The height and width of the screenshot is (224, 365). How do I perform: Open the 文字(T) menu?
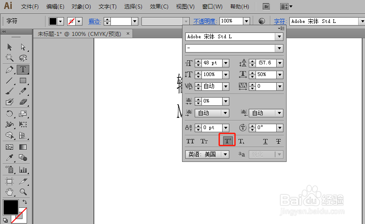tap(107, 6)
